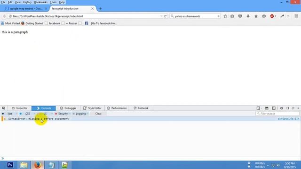The height and width of the screenshot is (169, 301).
Task: Open the element picker in devtools
Action: [x=3, y=108]
